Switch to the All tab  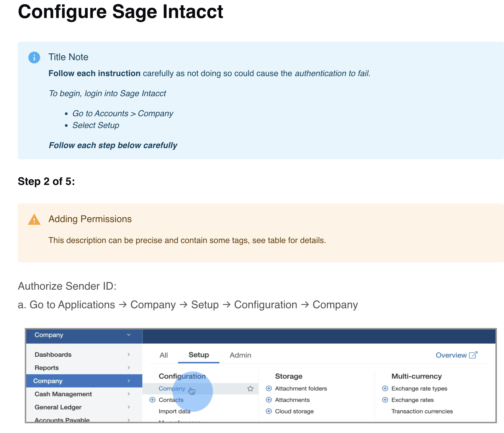164,355
